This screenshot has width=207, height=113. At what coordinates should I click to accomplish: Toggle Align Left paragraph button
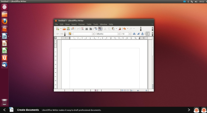point(148,34)
